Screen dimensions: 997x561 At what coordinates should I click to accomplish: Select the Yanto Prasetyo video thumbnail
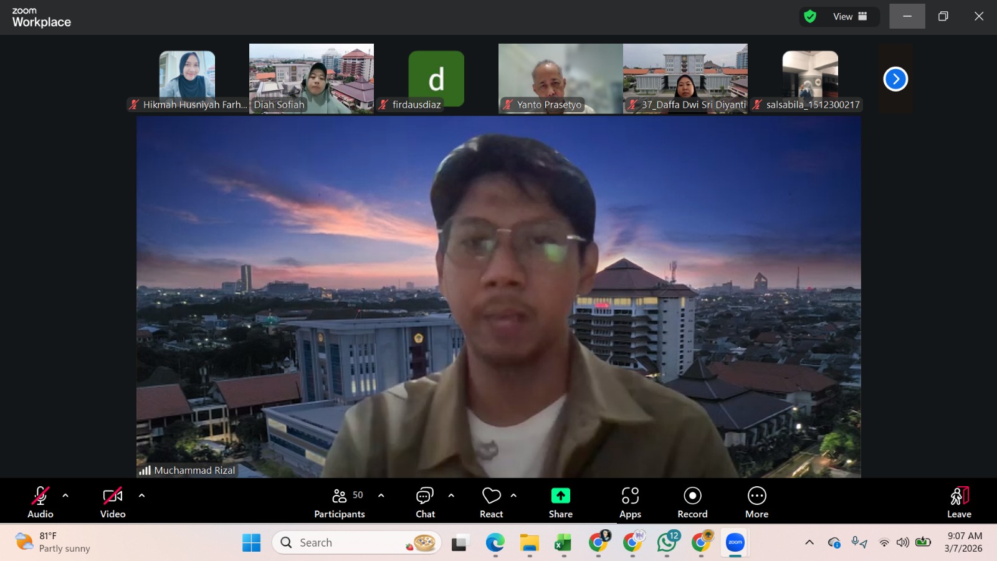tap(560, 78)
